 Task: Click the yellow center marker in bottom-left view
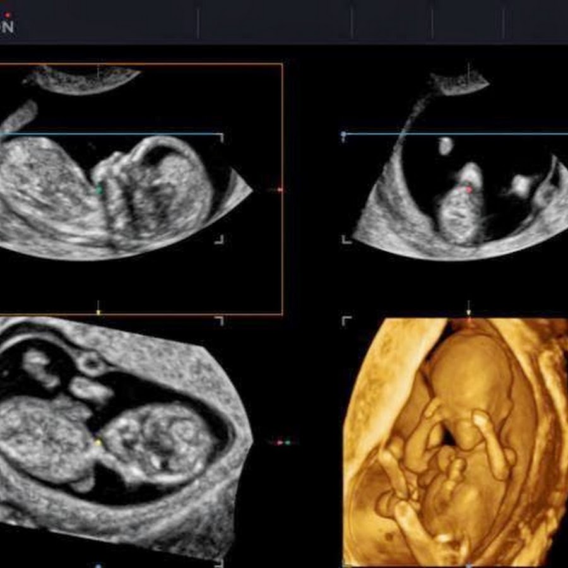97,442
